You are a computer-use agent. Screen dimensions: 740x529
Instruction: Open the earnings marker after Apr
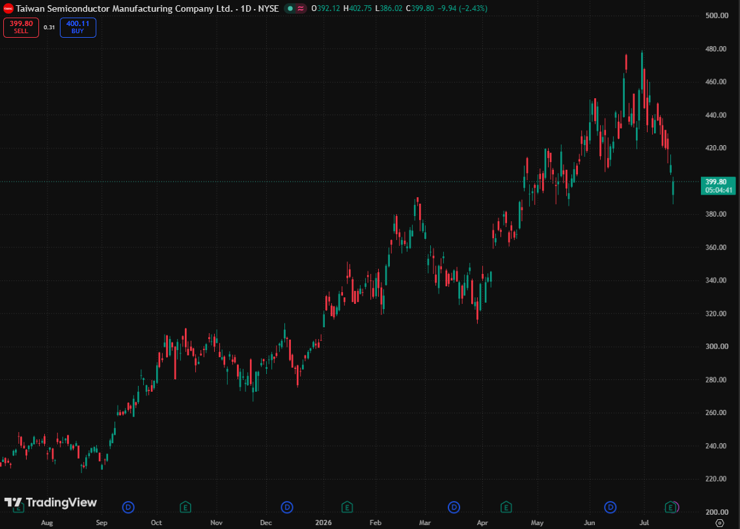coord(506,508)
